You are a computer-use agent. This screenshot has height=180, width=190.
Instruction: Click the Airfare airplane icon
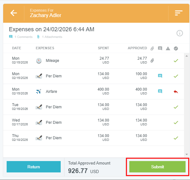(x=39, y=92)
